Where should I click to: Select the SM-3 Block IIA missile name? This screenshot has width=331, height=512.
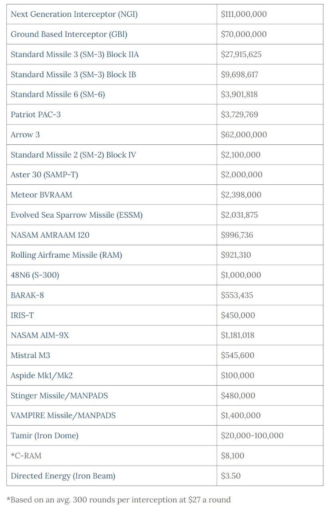pos(75,54)
